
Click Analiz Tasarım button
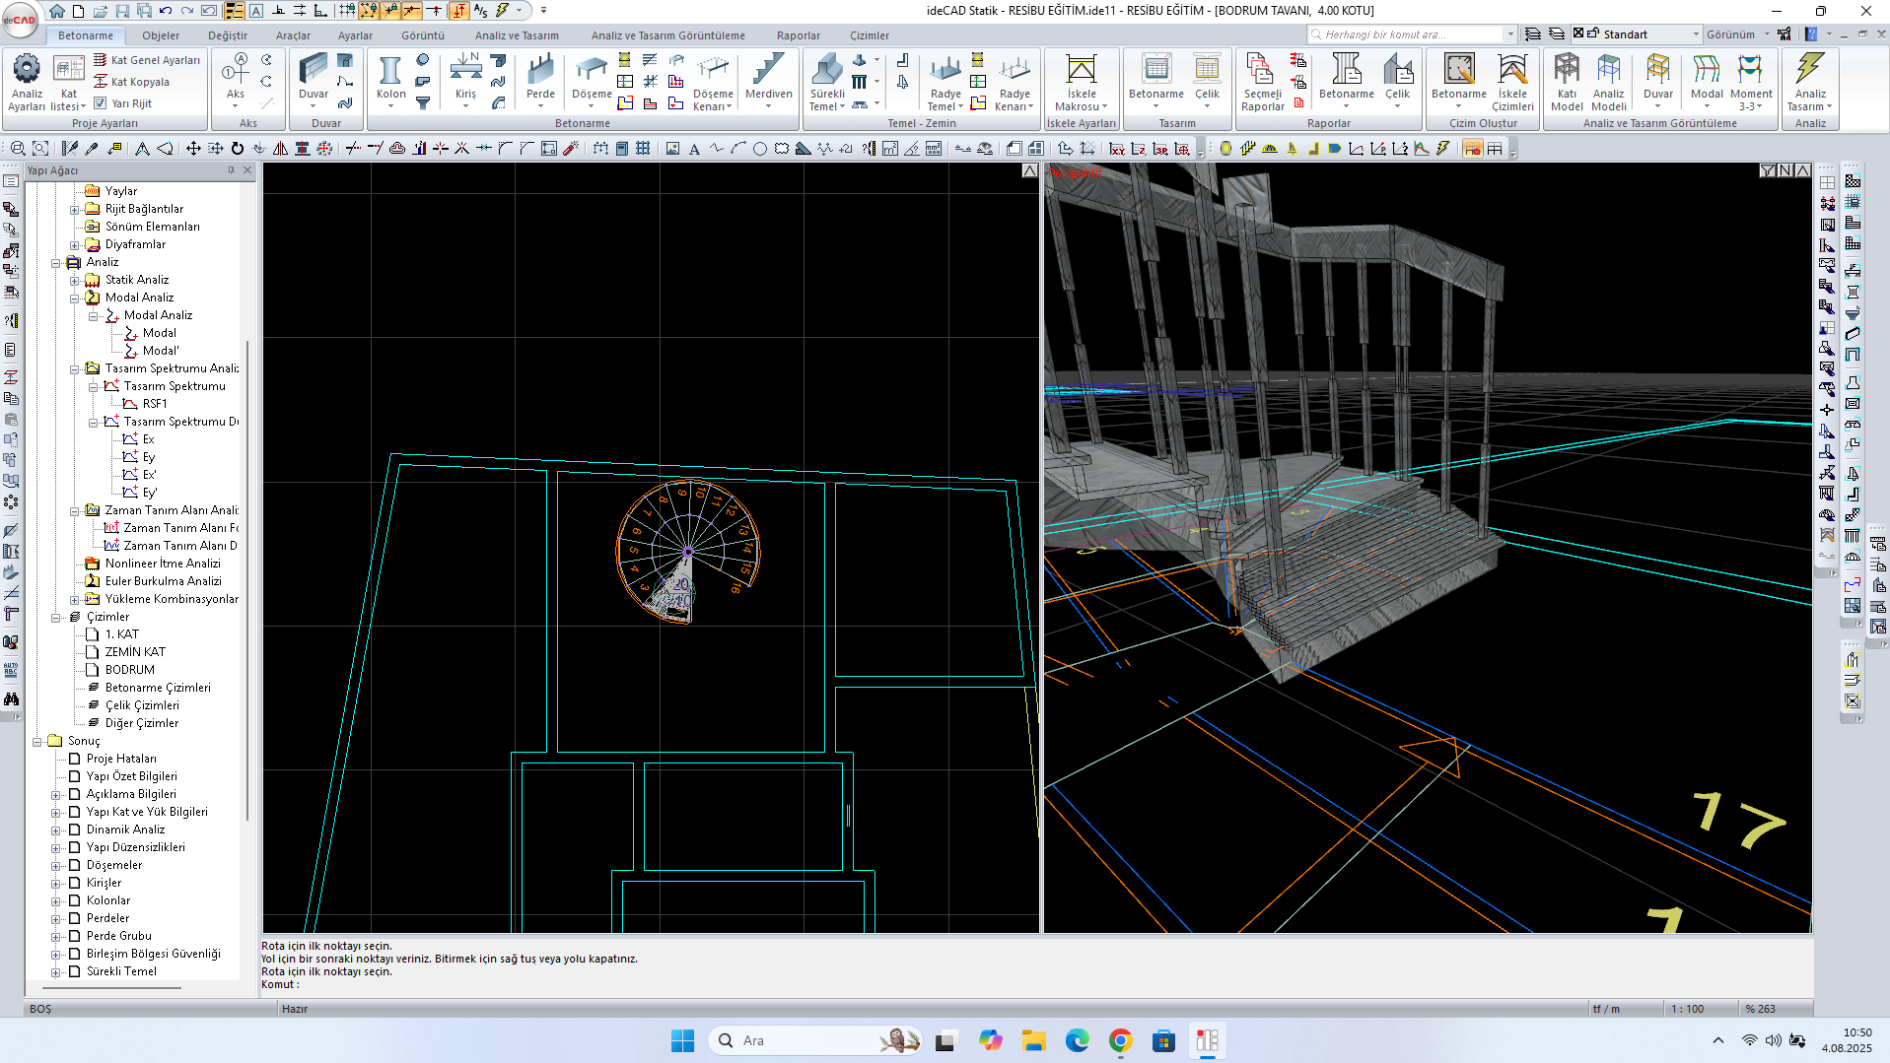[x=1809, y=83]
